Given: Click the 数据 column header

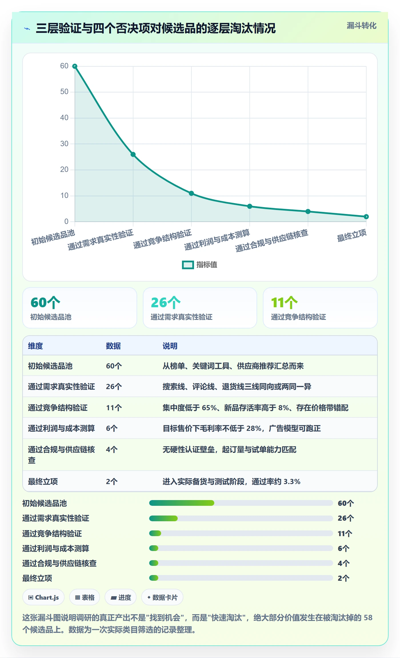Looking at the screenshot, I should pos(113,346).
